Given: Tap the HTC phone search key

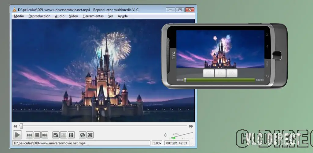Looking at the screenshot, I should [267, 34].
